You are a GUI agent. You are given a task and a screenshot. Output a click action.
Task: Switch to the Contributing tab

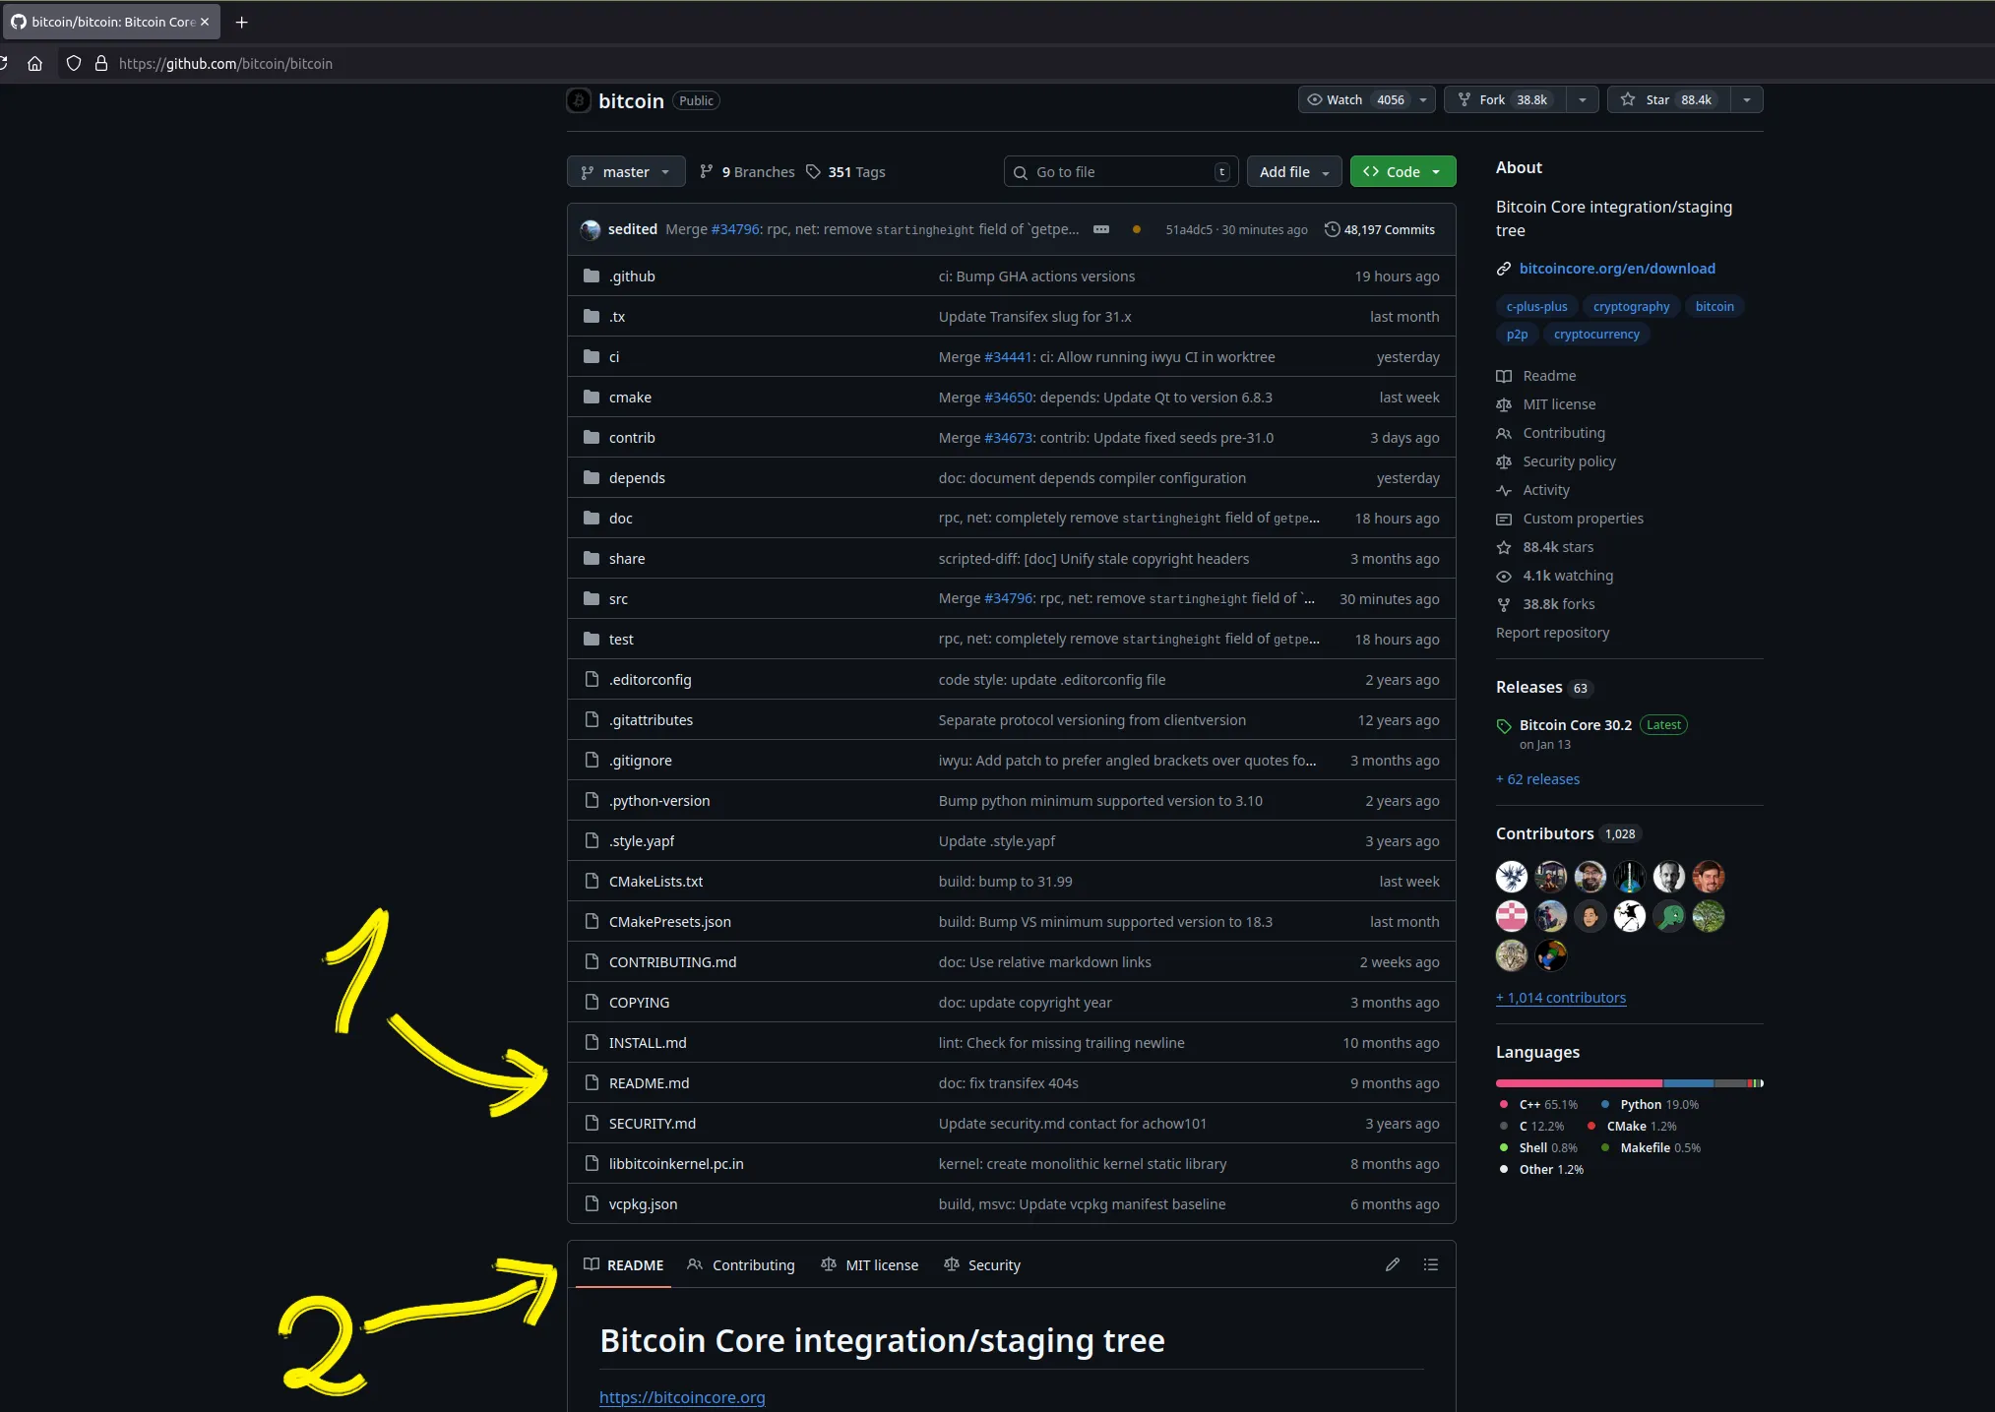[x=741, y=1264]
